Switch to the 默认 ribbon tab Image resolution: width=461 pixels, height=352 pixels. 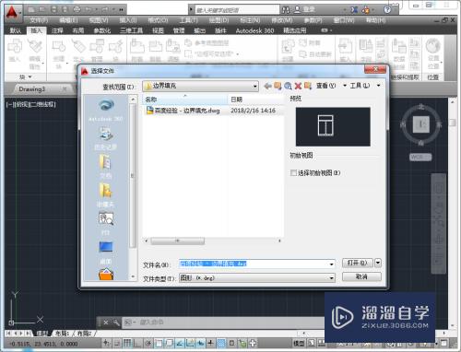pos(16,30)
